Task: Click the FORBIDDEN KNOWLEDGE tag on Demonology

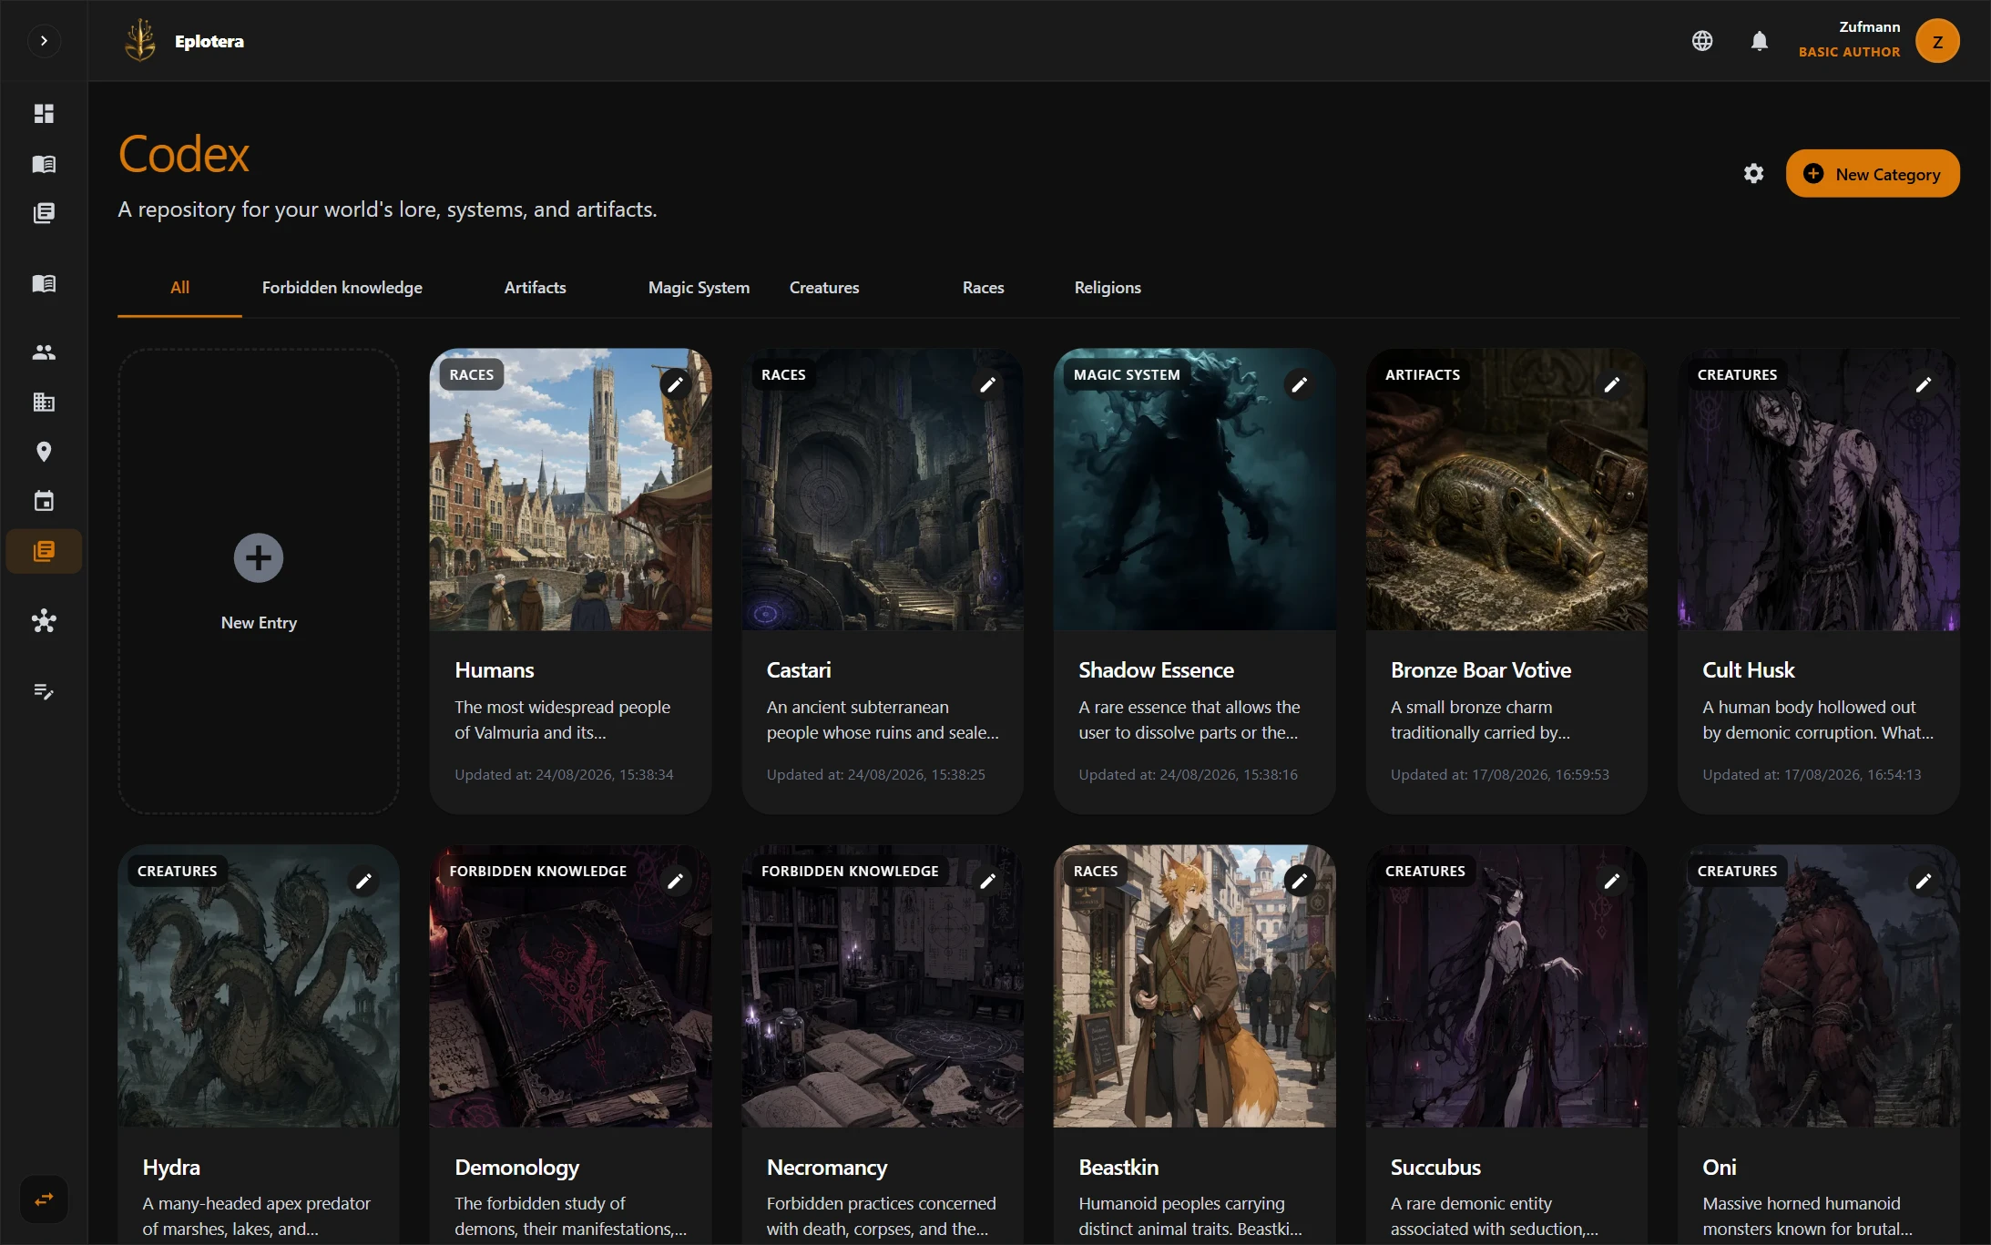Action: pyautogui.click(x=538, y=871)
